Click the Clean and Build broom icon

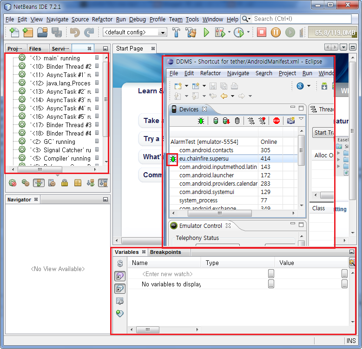point(191,32)
